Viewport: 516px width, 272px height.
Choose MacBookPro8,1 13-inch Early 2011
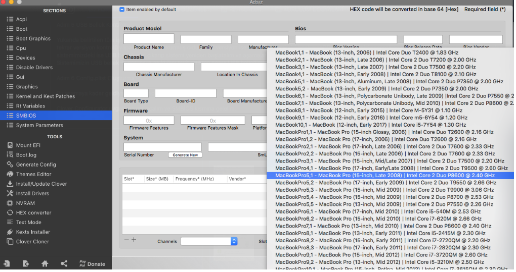point(391,233)
